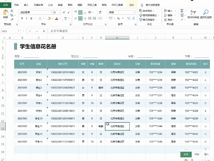This screenshot has width=214, height=161.
Task: Click the increase font size icon
Action: point(64,13)
